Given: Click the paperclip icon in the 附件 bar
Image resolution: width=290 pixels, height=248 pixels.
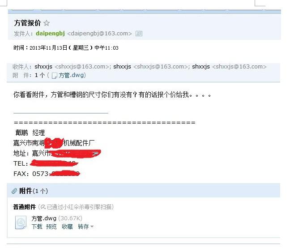Looking at the screenshot, I should click(x=14, y=191).
